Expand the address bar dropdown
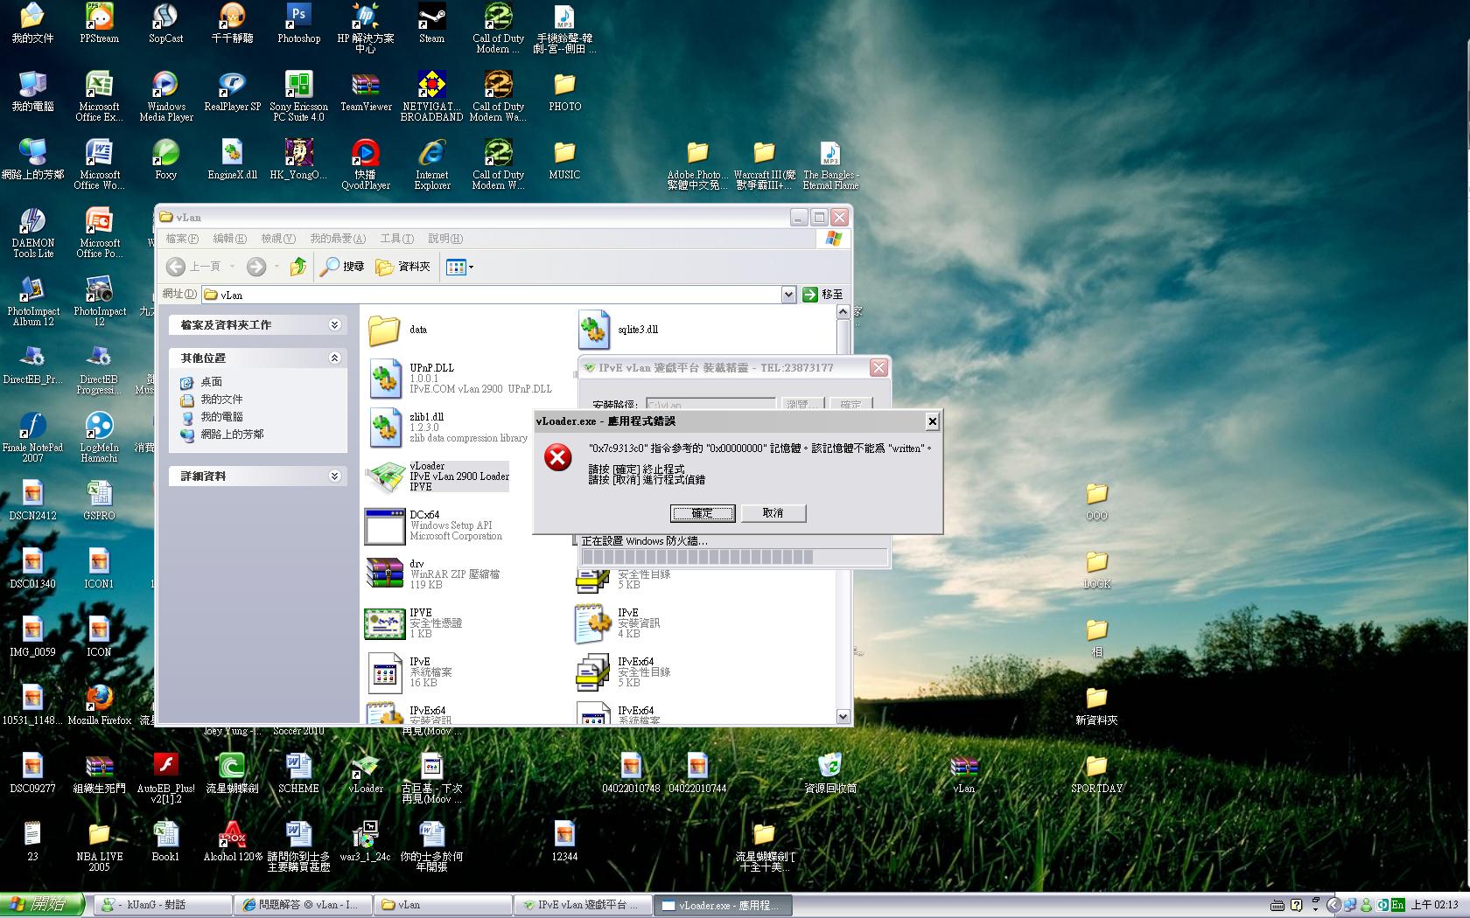 click(x=788, y=295)
